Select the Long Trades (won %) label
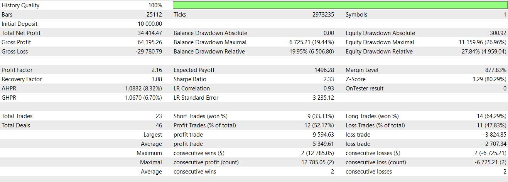The height and width of the screenshot is (182, 508). 372,116
